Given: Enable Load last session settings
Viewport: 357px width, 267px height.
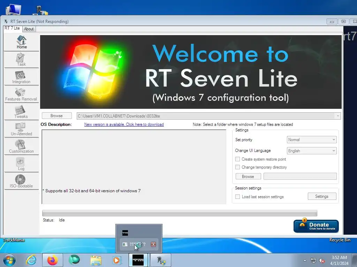Looking at the screenshot, I should tap(237, 197).
